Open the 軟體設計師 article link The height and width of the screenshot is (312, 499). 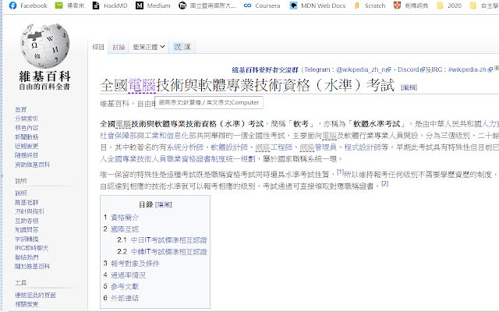229,147
